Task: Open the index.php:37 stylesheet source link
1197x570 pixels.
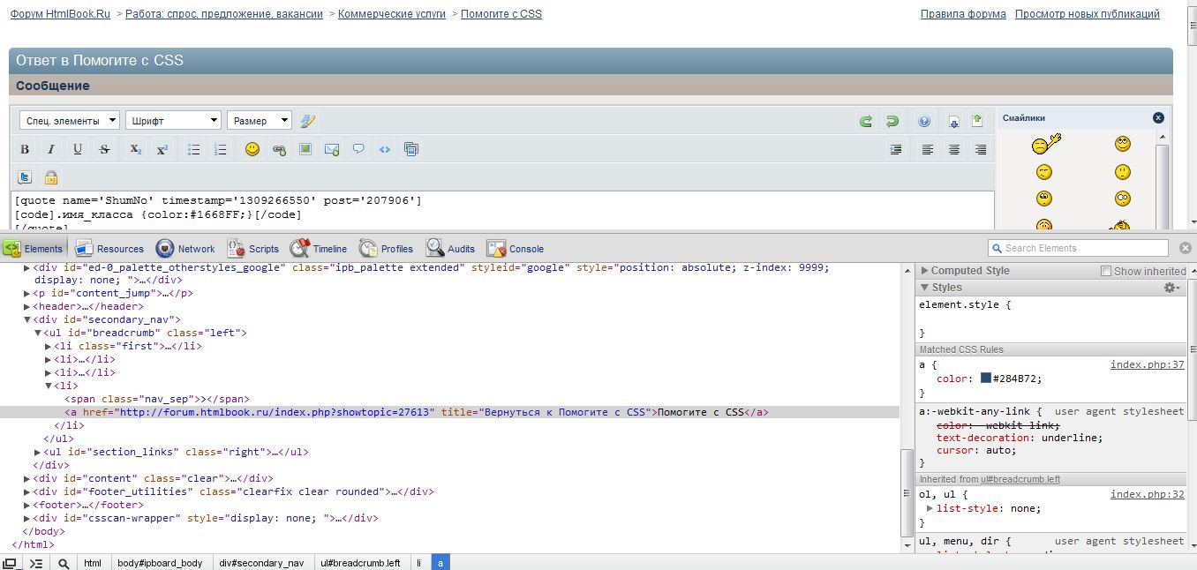Action: point(1147,364)
